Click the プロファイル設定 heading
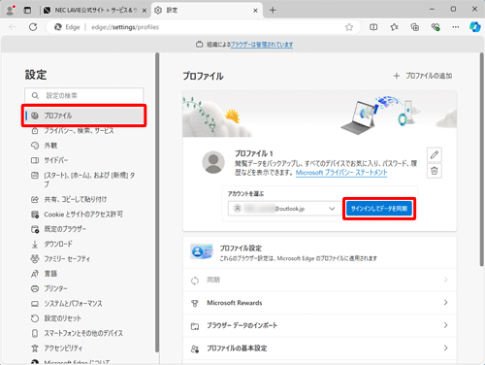This screenshot has height=365, width=485. (x=241, y=249)
